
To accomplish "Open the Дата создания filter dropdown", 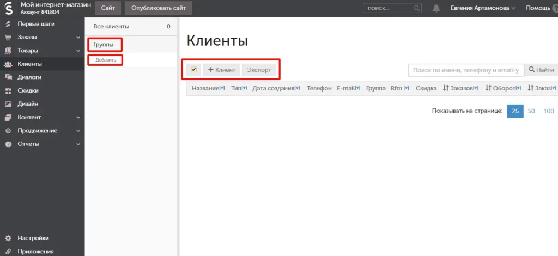I will pyautogui.click(x=297, y=88).
